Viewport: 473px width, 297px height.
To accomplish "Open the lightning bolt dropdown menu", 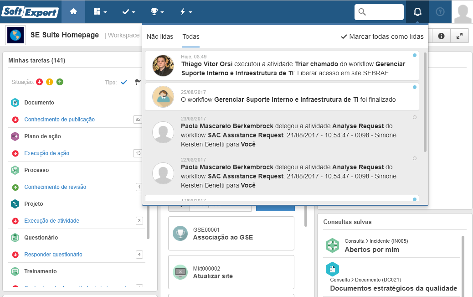I will (186, 12).
